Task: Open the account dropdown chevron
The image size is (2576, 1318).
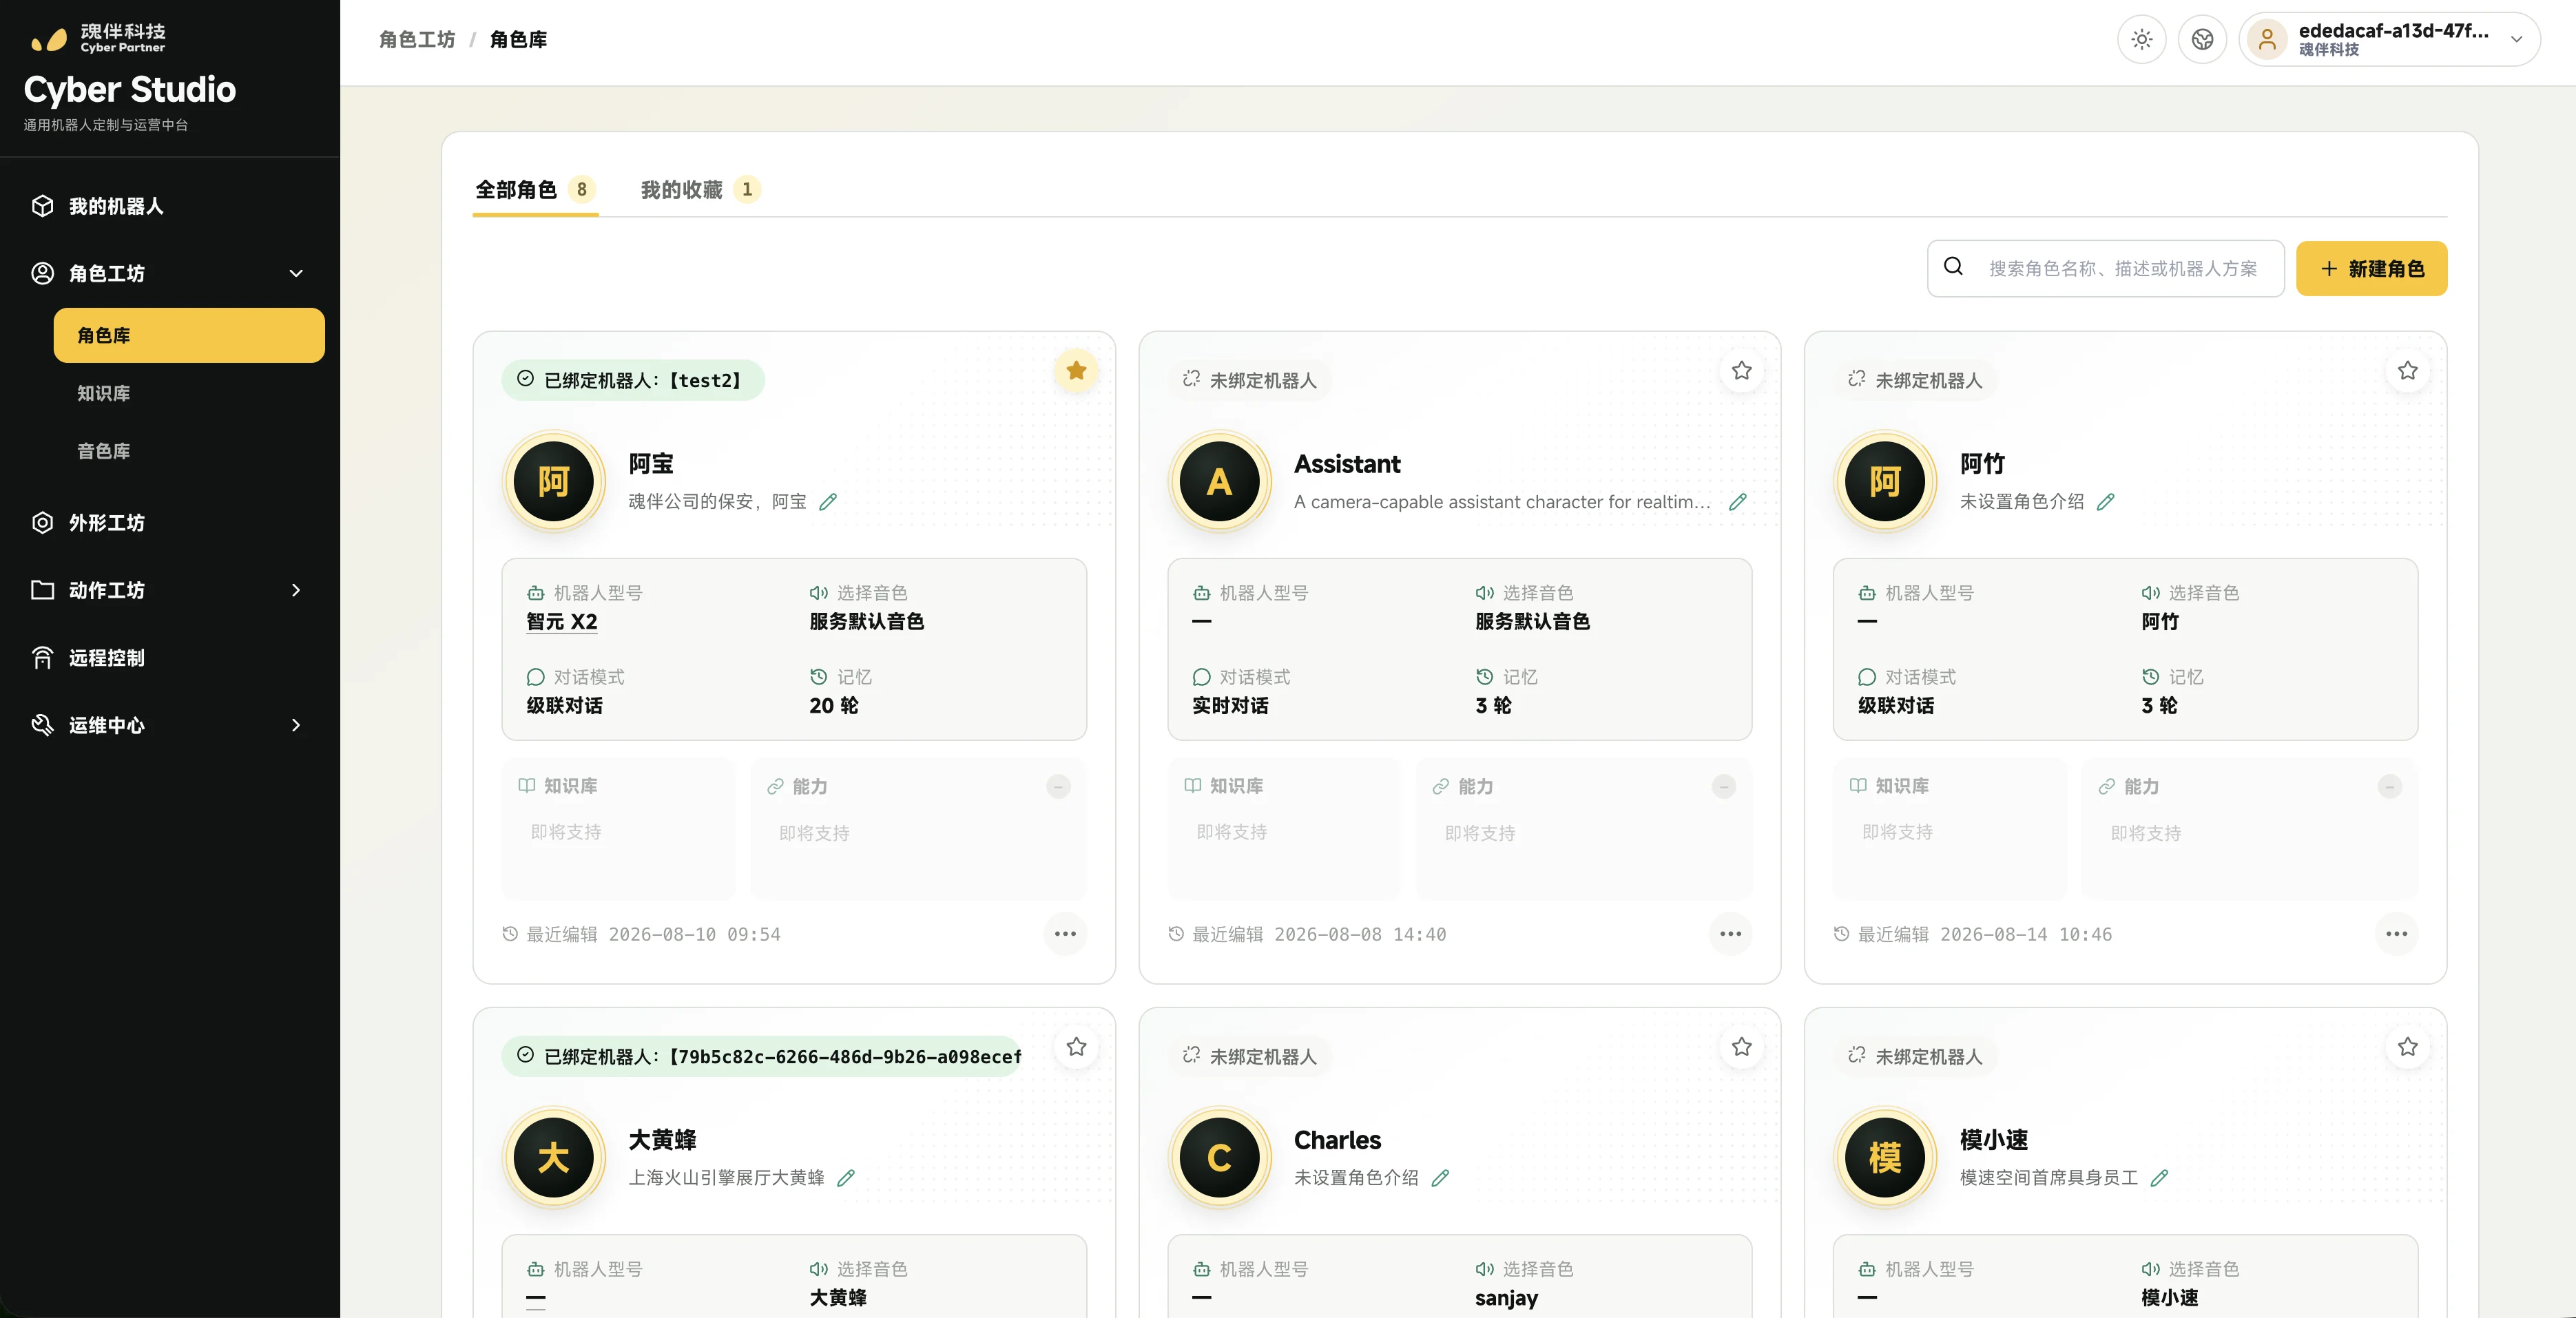Action: 2517,40
